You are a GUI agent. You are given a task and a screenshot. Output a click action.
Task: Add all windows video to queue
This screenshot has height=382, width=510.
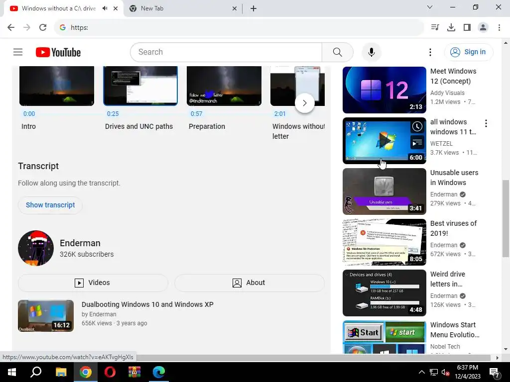pos(417,142)
